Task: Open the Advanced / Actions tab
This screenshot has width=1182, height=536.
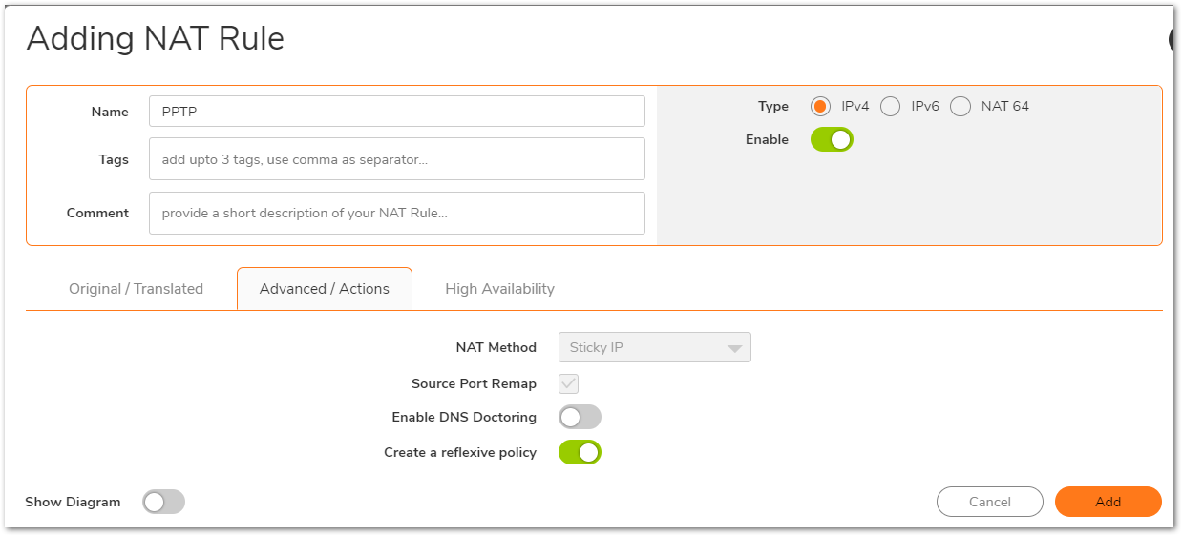Action: pyautogui.click(x=325, y=289)
